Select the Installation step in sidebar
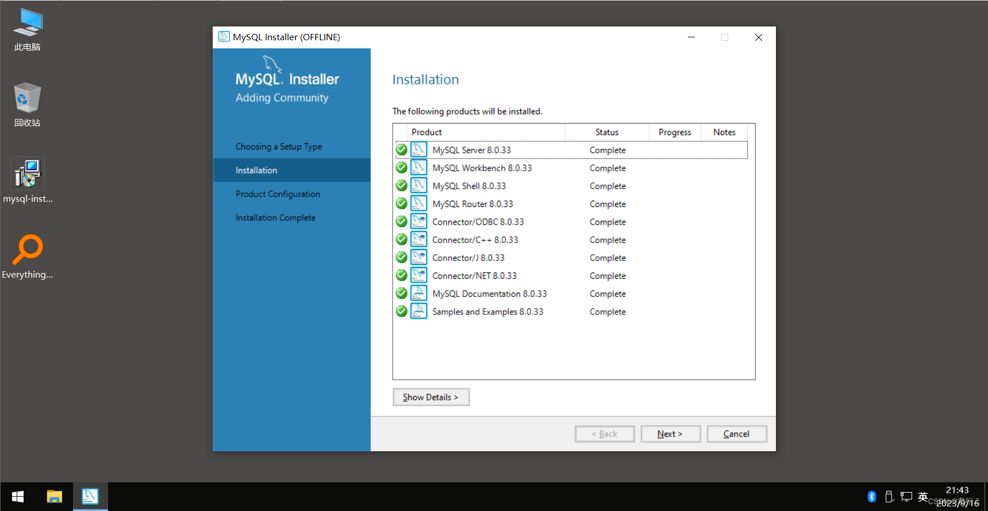The width and height of the screenshot is (988, 511). tap(292, 170)
